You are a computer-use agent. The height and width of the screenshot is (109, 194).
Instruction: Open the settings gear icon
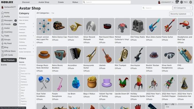(x=191, y=2)
